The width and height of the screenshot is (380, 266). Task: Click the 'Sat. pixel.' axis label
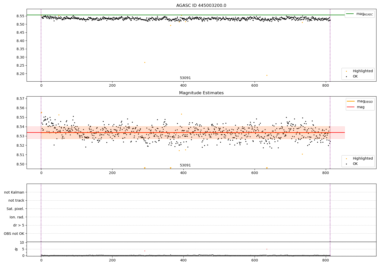point(15,209)
